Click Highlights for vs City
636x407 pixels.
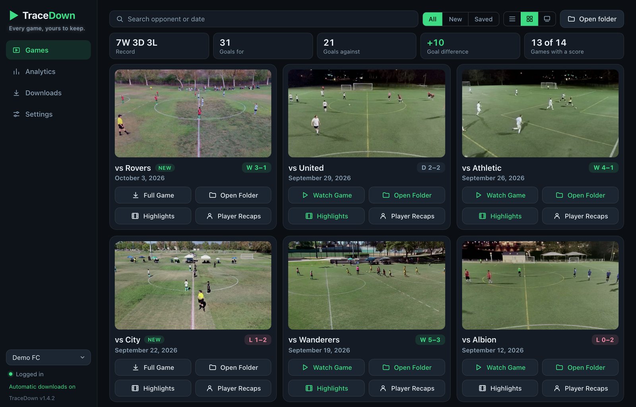pyautogui.click(x=153, y=388)
